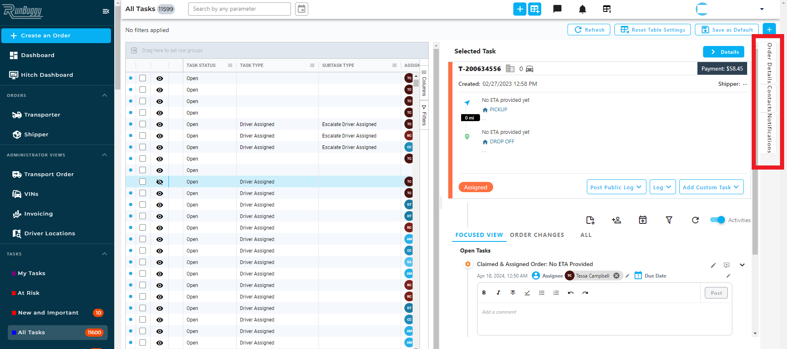Click the table's vertical scrollbar
This screenshot has height=349, width=787.
tap(416, 83)
